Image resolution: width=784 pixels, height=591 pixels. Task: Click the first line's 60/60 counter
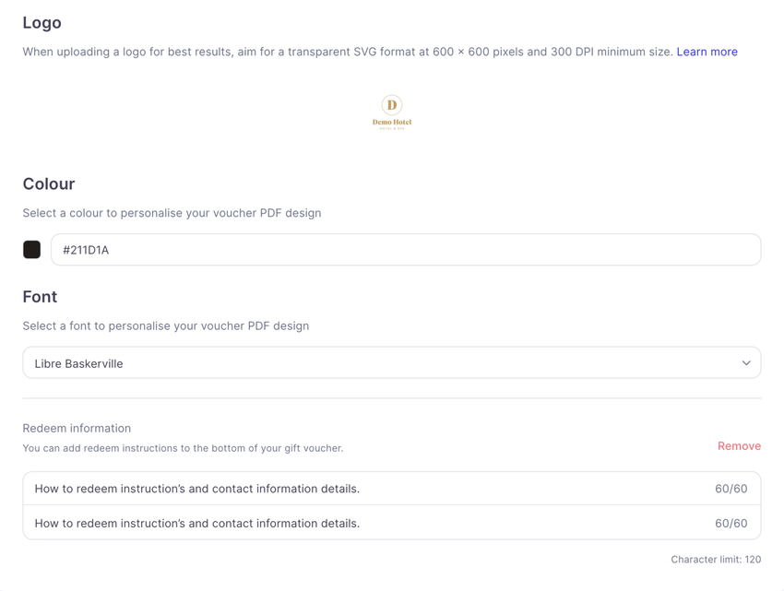[x=731, y=489]
